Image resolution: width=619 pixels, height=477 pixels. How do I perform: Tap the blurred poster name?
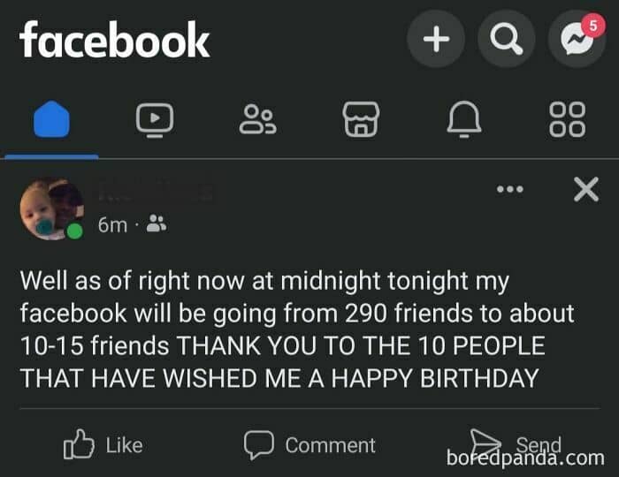click(154, 192)
